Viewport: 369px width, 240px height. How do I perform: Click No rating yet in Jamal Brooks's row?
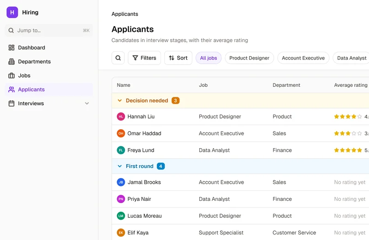(x=350, y=182)
